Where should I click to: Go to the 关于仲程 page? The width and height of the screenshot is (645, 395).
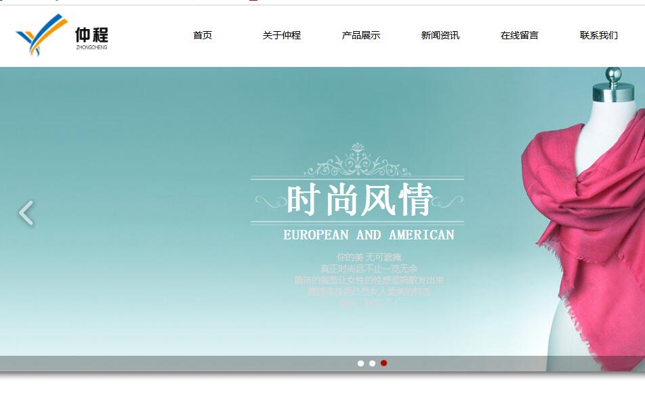click(282, 35)
